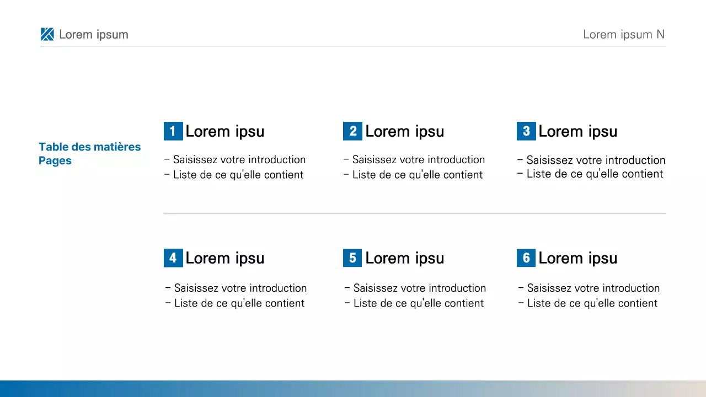This screenshot has width=706, height=397.
Task: Select the number 4 section badge
Action: (x=173, y=258)
